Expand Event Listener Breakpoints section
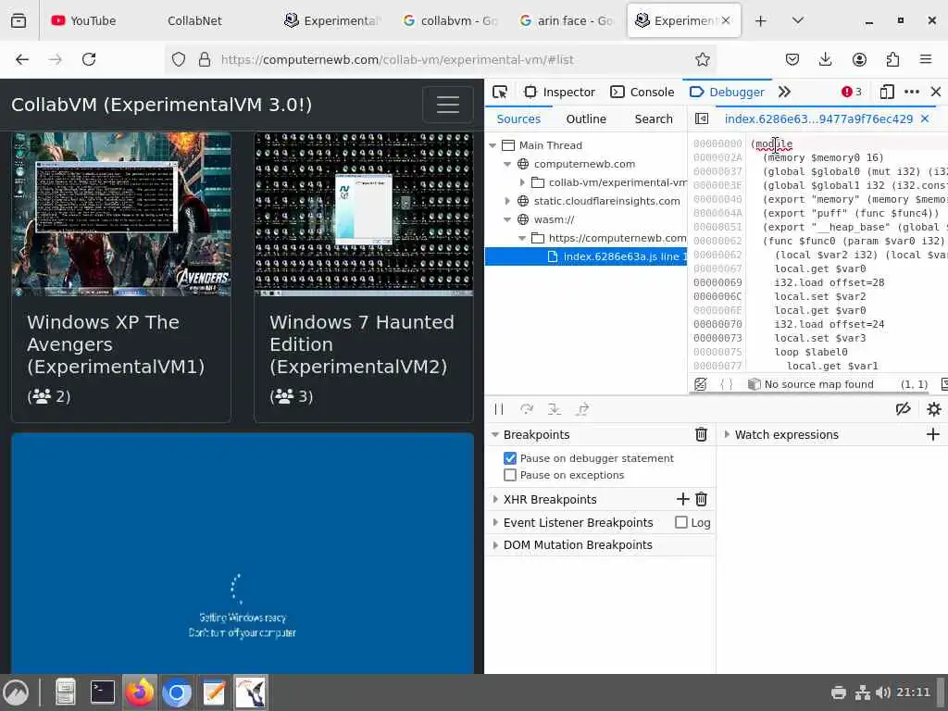The image size is (948, 711). click(x=495, y=522)
